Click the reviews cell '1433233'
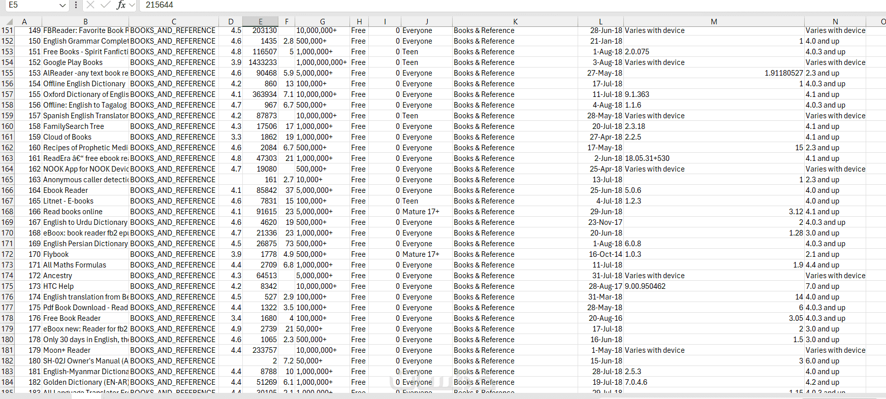The width and height of the screenshot is (886, 399). tap(260, 62)
